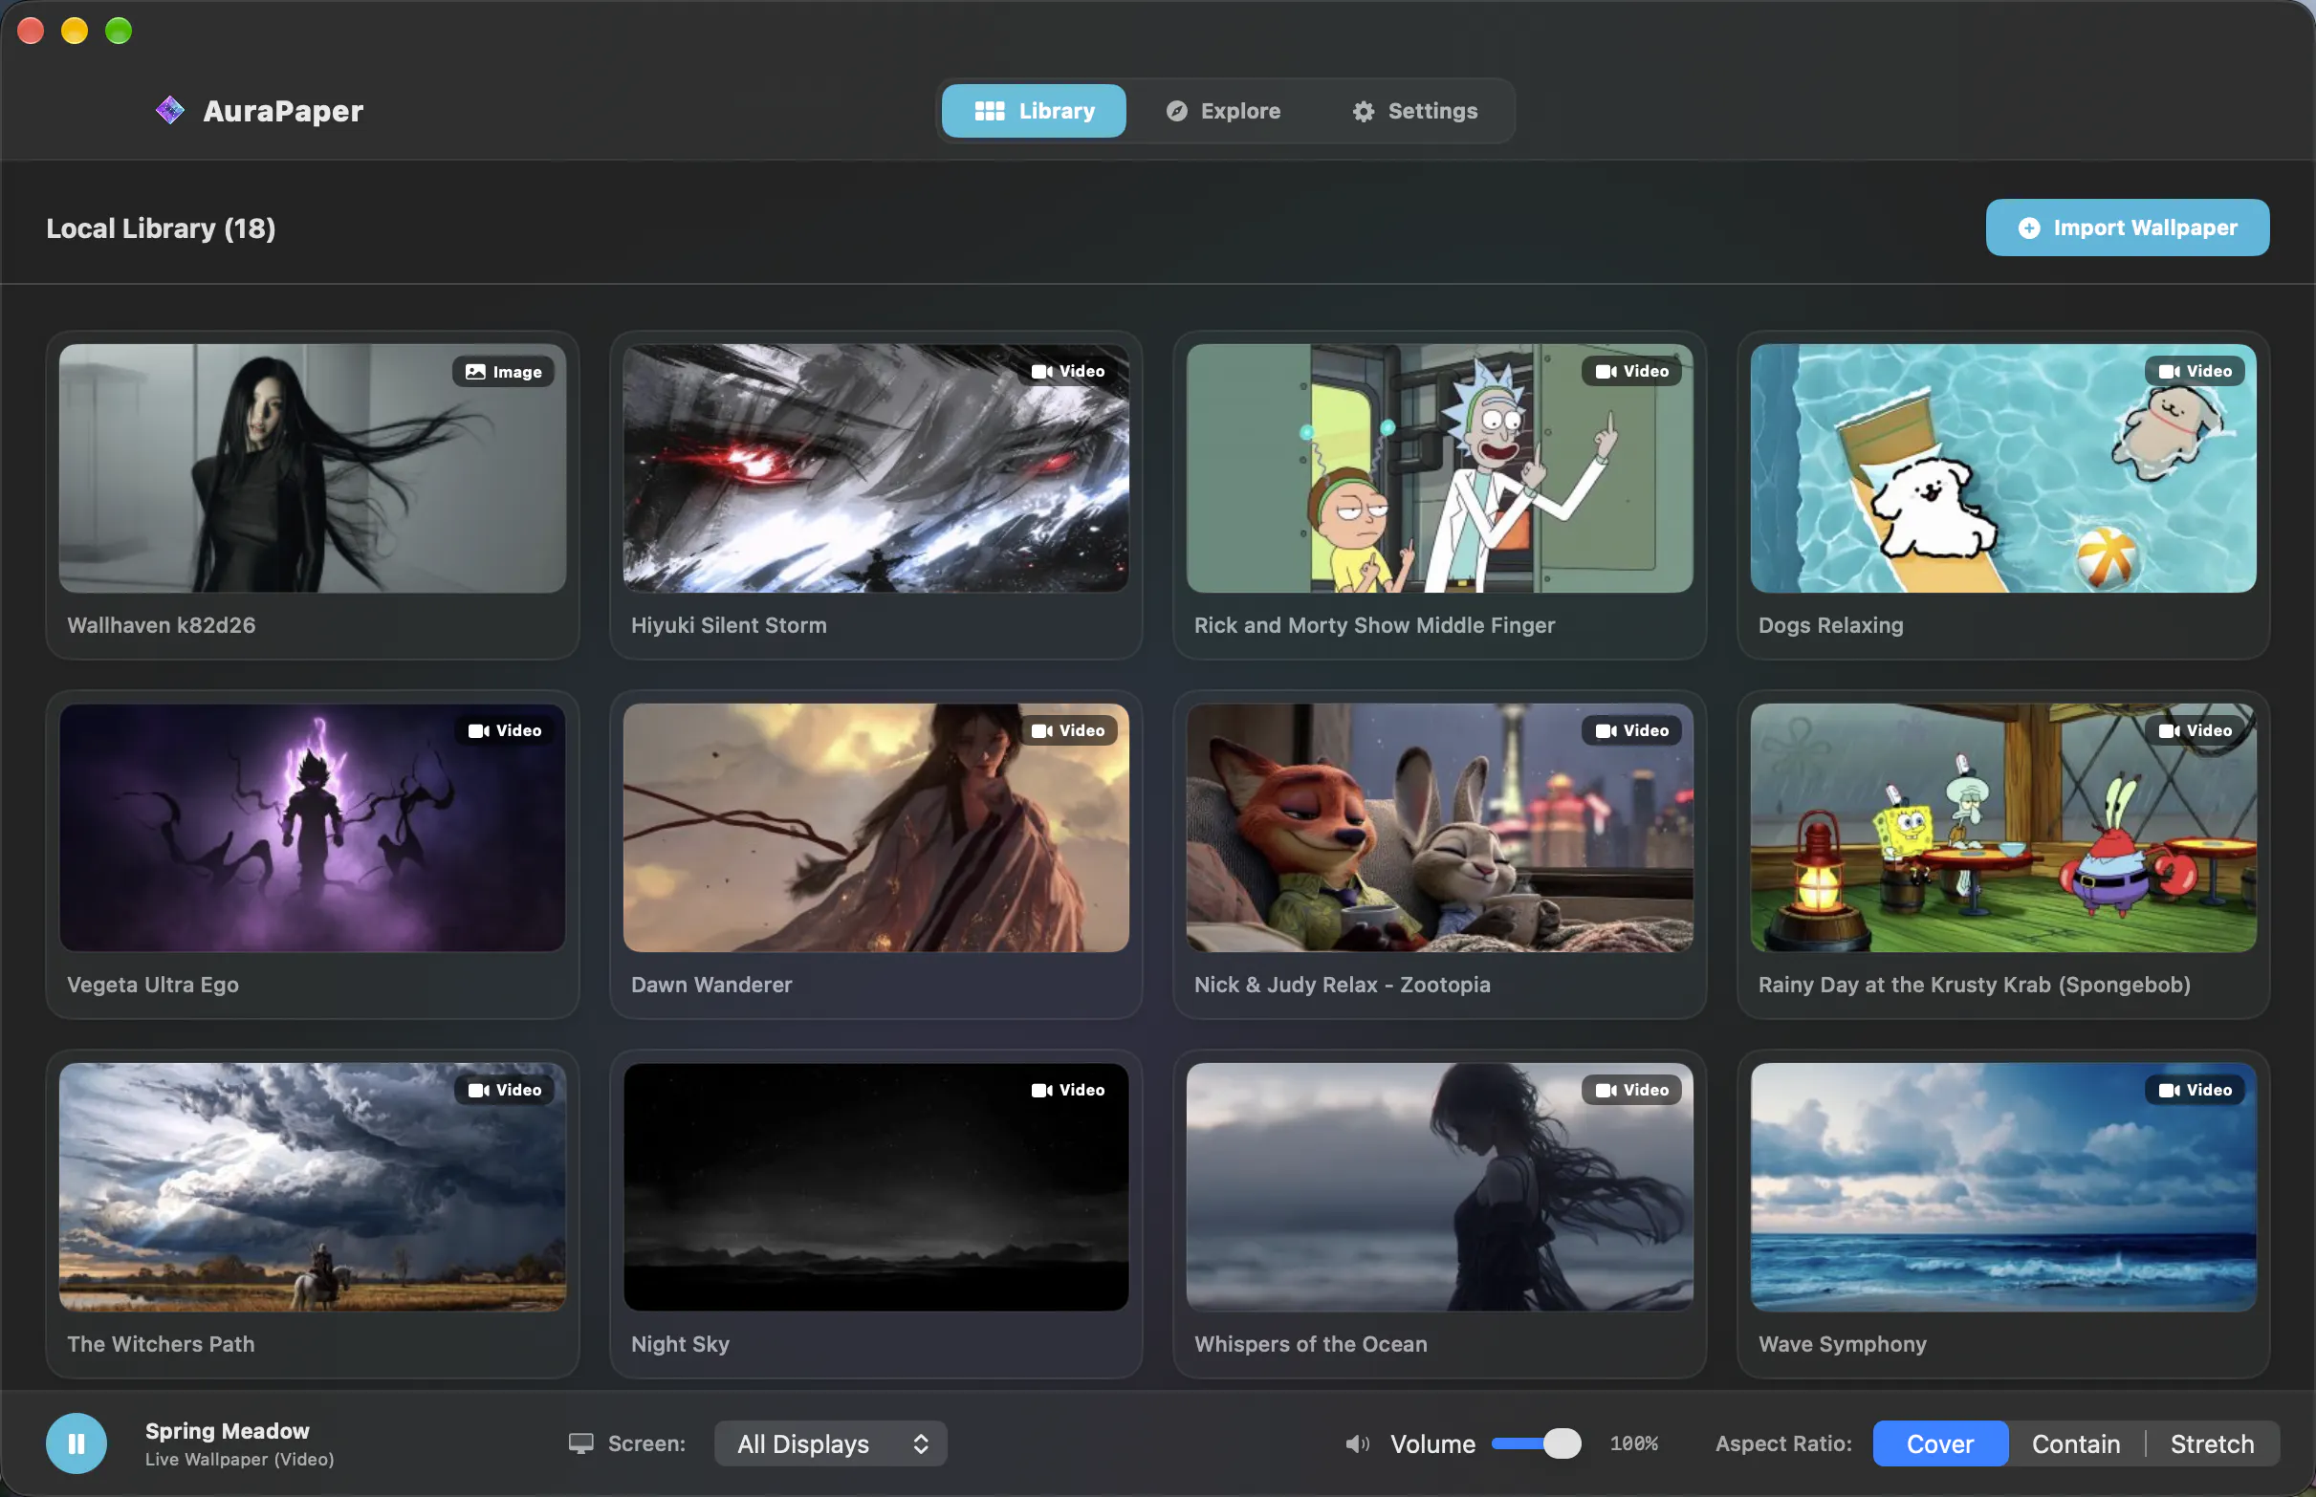Pick the Nick & Judy Zootopia thumbnail
Image resolution: width=2316 pixels, height=1497 pixels.
click(1439, 827)
